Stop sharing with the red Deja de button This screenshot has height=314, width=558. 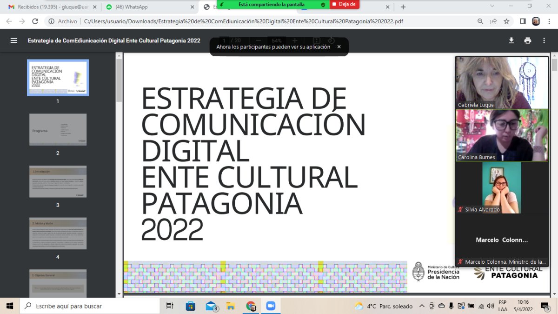tap(345, 4)
